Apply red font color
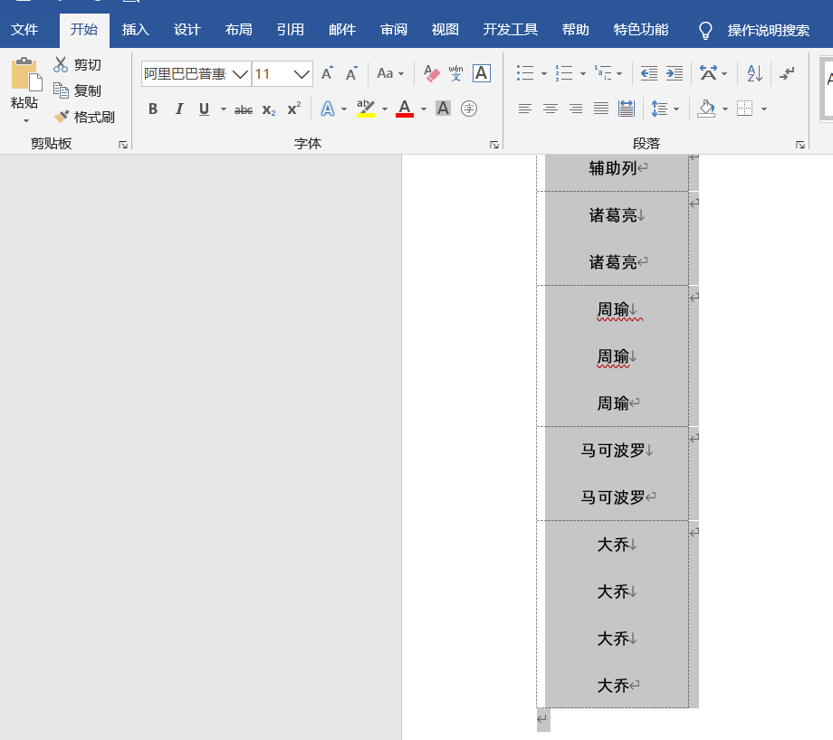Screen dimensions: 833x740 coord(405,109)
